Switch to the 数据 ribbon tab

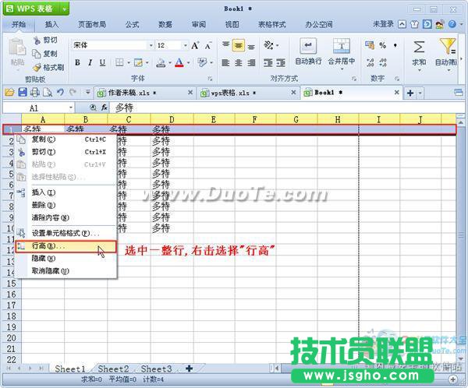(x=165, y=24)
